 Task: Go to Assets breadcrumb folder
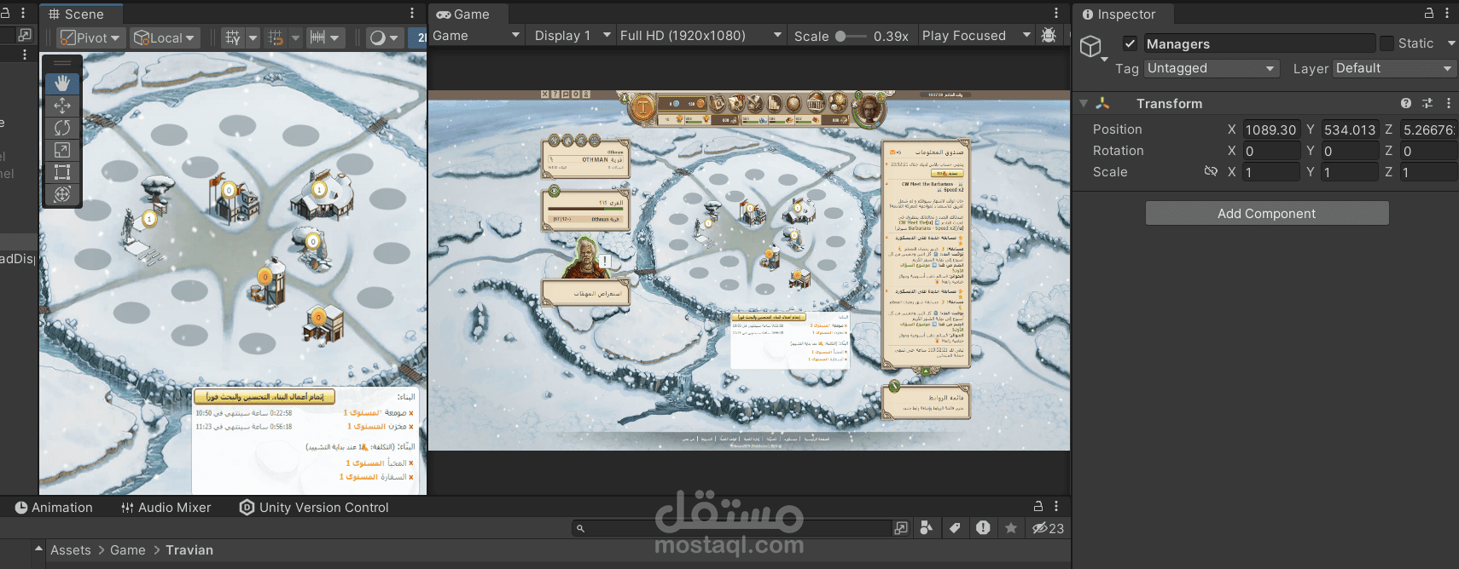pos(71,550)
